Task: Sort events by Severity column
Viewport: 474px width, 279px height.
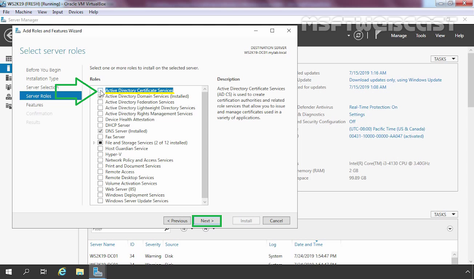Action: pyautogui.click(x=153, y=244)
